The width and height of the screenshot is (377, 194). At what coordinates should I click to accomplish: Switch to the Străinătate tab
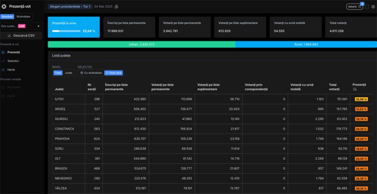24,16
